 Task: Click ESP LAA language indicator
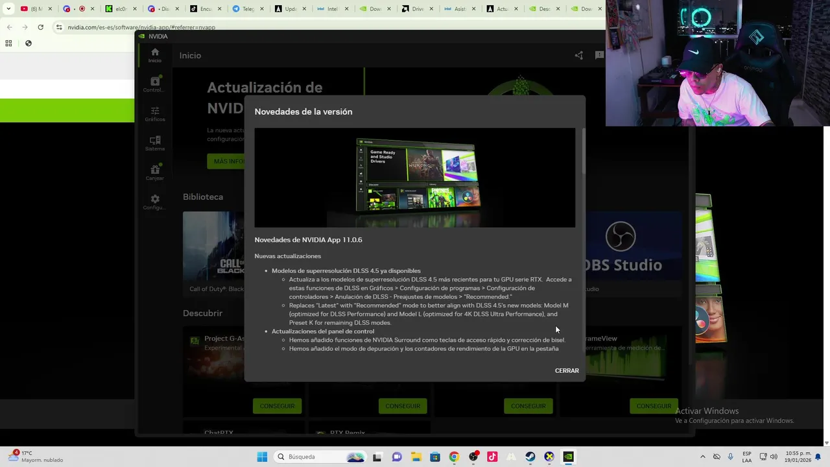pos(747,457)
